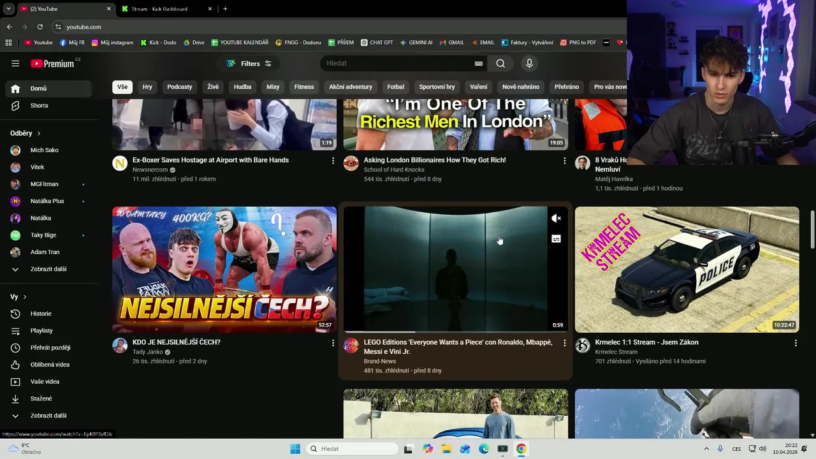This screenshot has width=816, height=459.
Task: Open the Můj instagram bookmark
Action: click(x=112, y=43)
